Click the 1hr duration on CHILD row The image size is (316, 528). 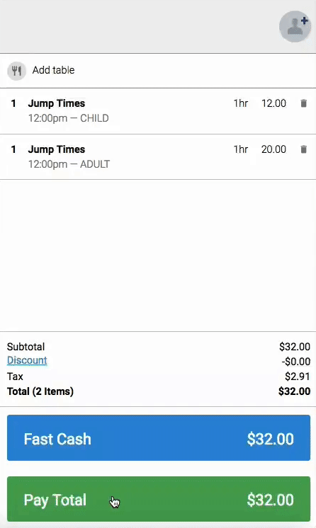[241, 103]
